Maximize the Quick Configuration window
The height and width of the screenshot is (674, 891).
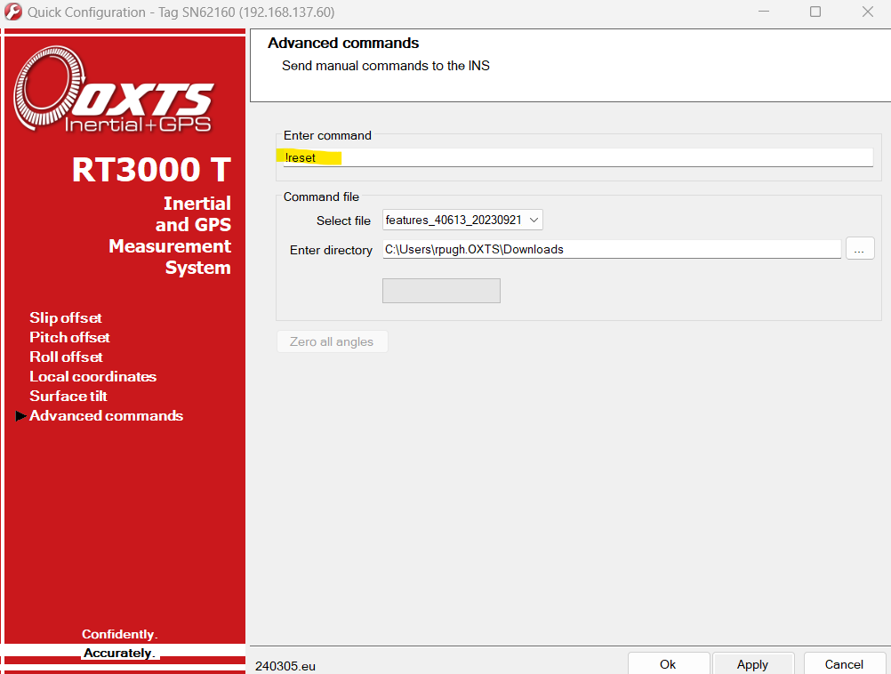pyautogui.click(x=815, y=12)
